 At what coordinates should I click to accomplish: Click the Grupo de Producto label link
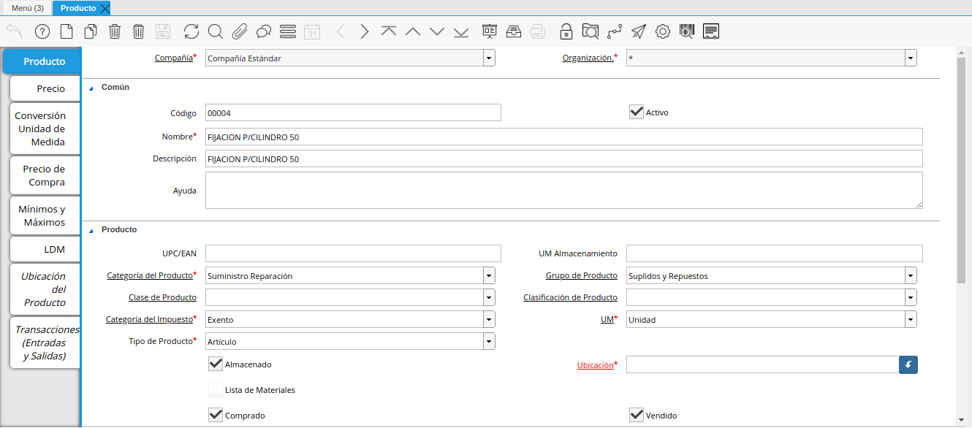(582, 275)
